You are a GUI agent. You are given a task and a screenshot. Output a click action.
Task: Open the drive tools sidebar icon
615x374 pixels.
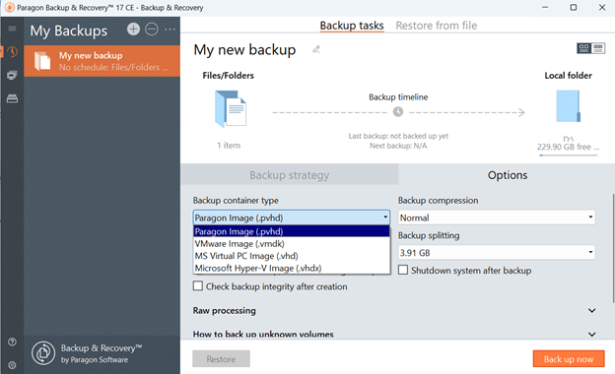click(12, 98)
